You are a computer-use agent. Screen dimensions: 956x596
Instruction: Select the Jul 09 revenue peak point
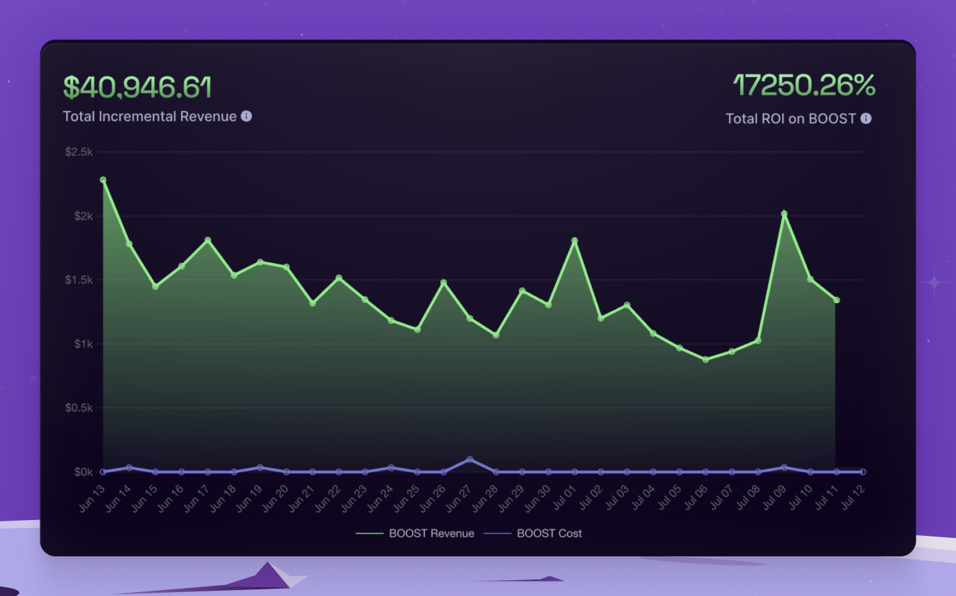(x=784, y=213)
